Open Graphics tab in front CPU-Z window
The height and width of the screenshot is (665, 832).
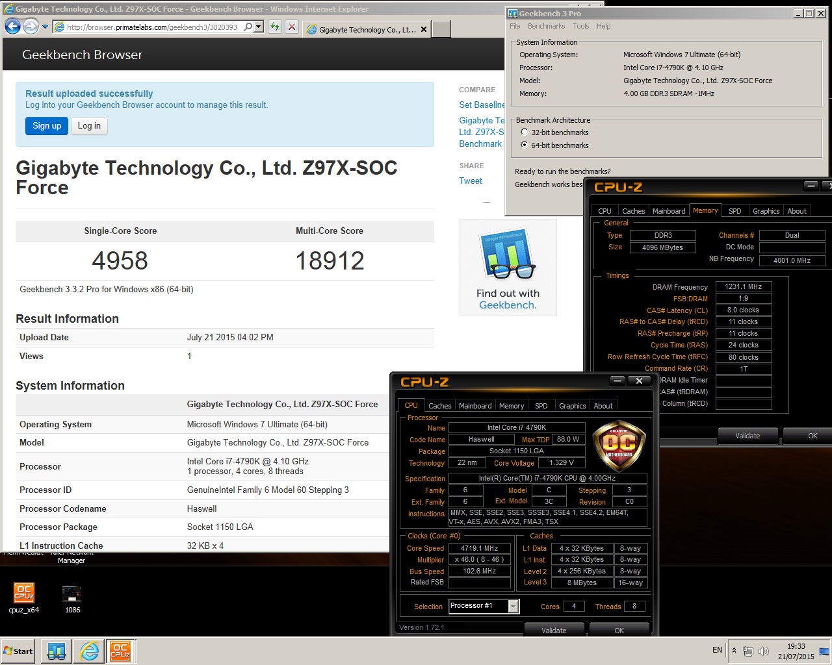click(x=573, y=406)
